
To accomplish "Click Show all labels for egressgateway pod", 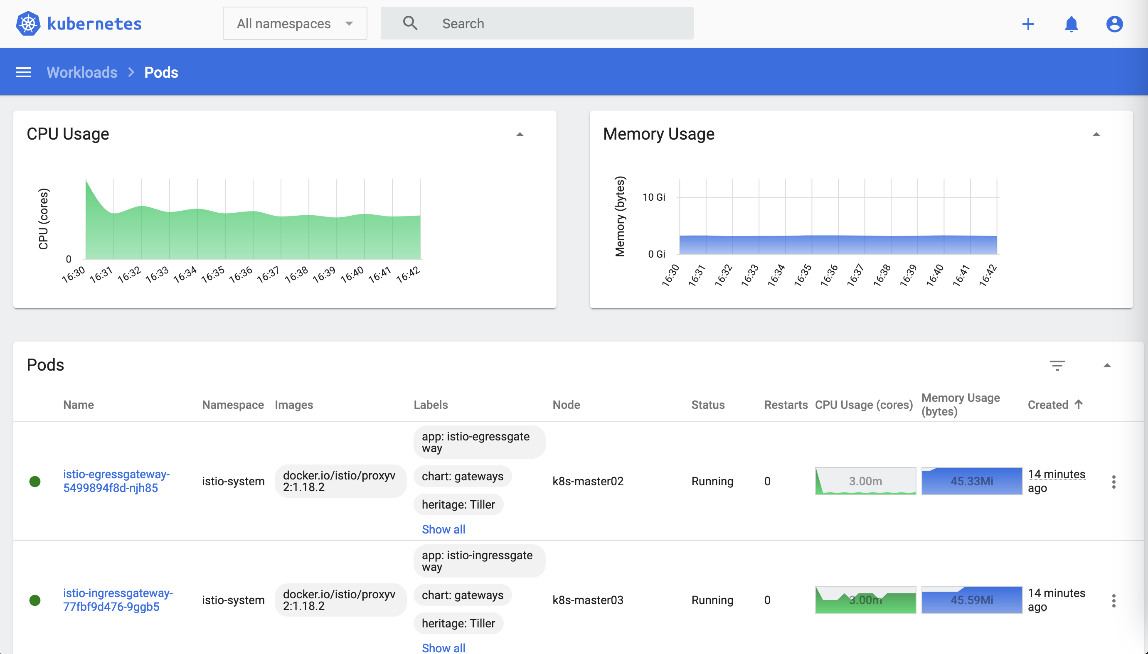I will click(443, 529).
